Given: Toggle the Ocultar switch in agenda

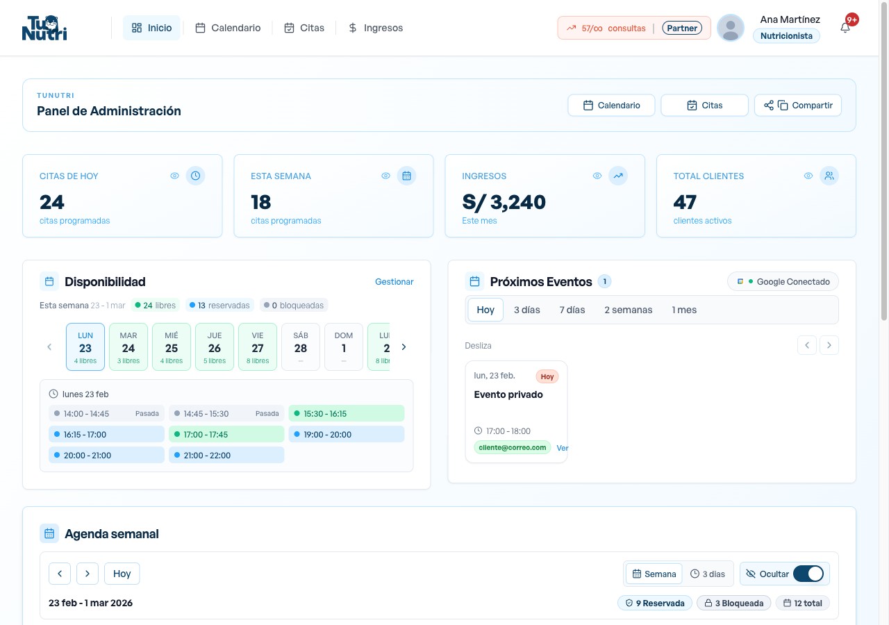Looking at the screenshot, I should 808,574.
